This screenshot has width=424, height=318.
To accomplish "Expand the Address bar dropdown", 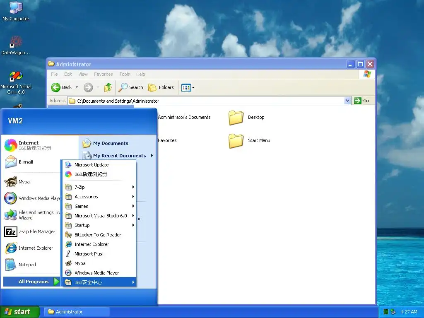I will [347, 101].
